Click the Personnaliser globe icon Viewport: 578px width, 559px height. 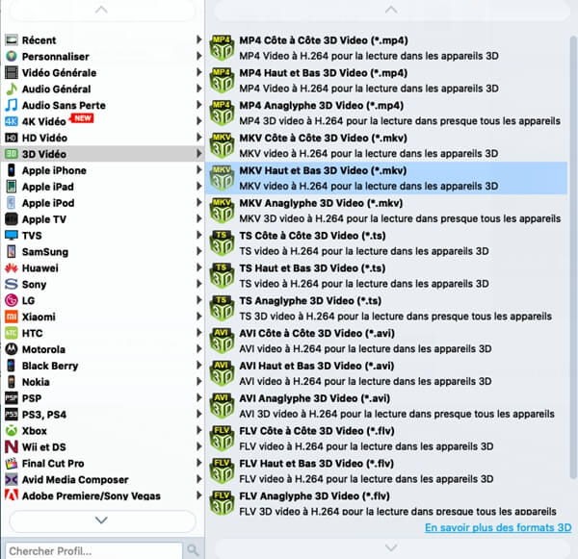point(11,56)
